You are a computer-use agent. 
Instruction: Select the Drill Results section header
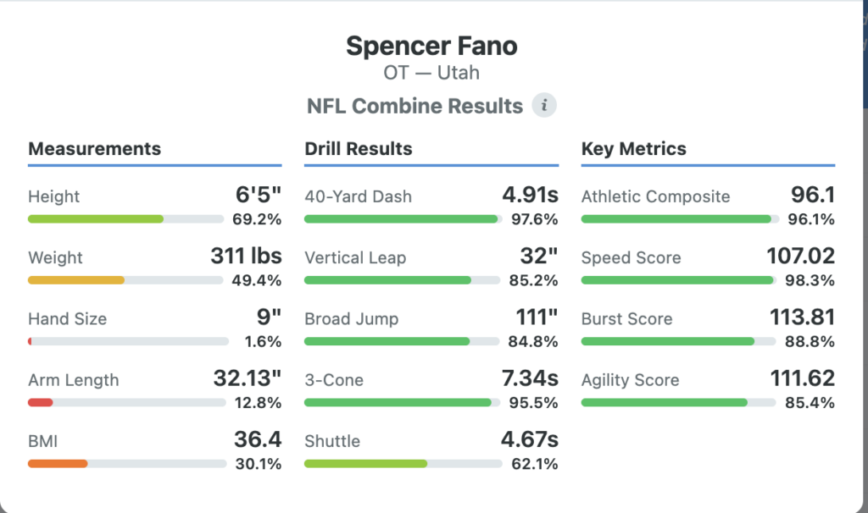pos(359,149)
